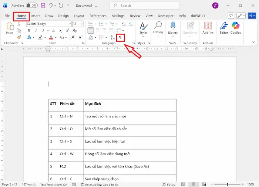Viewport: 259px width, 187px height.
Task: Open the Copilot pane
Action: (236, 28)
